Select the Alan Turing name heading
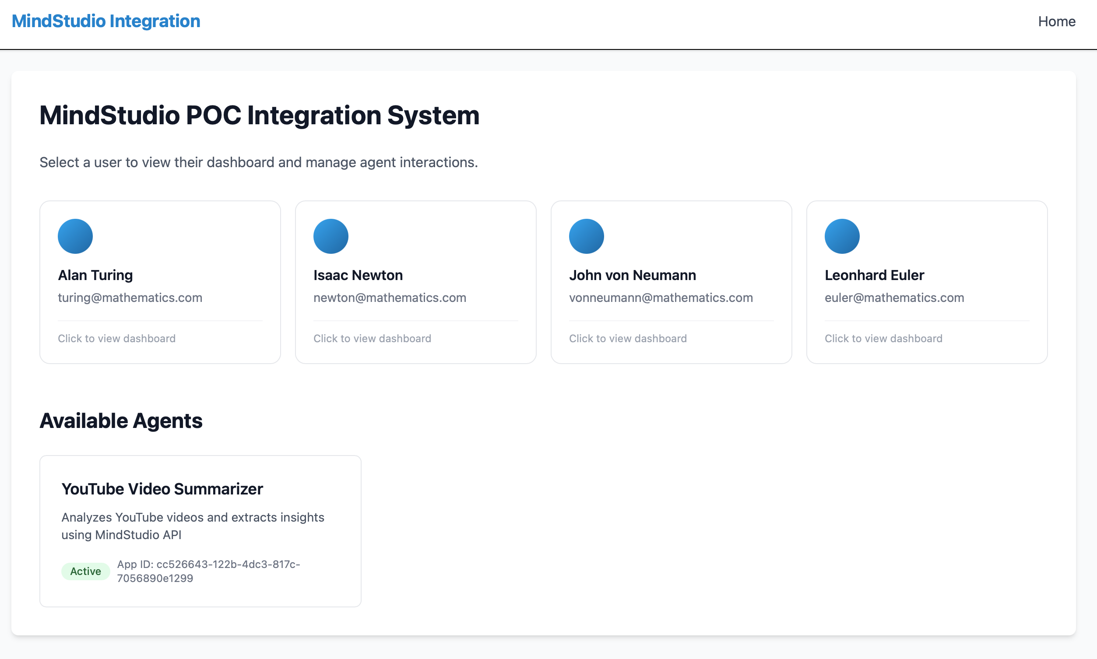Screen dimensions: 1097x659 pos(95,275)
